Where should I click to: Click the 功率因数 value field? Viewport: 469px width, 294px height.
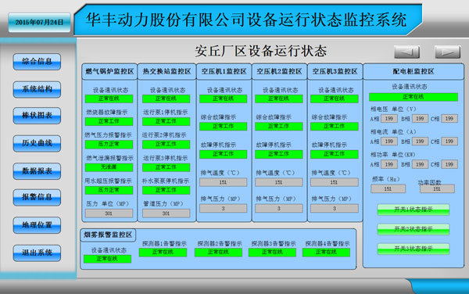[437, 188]
